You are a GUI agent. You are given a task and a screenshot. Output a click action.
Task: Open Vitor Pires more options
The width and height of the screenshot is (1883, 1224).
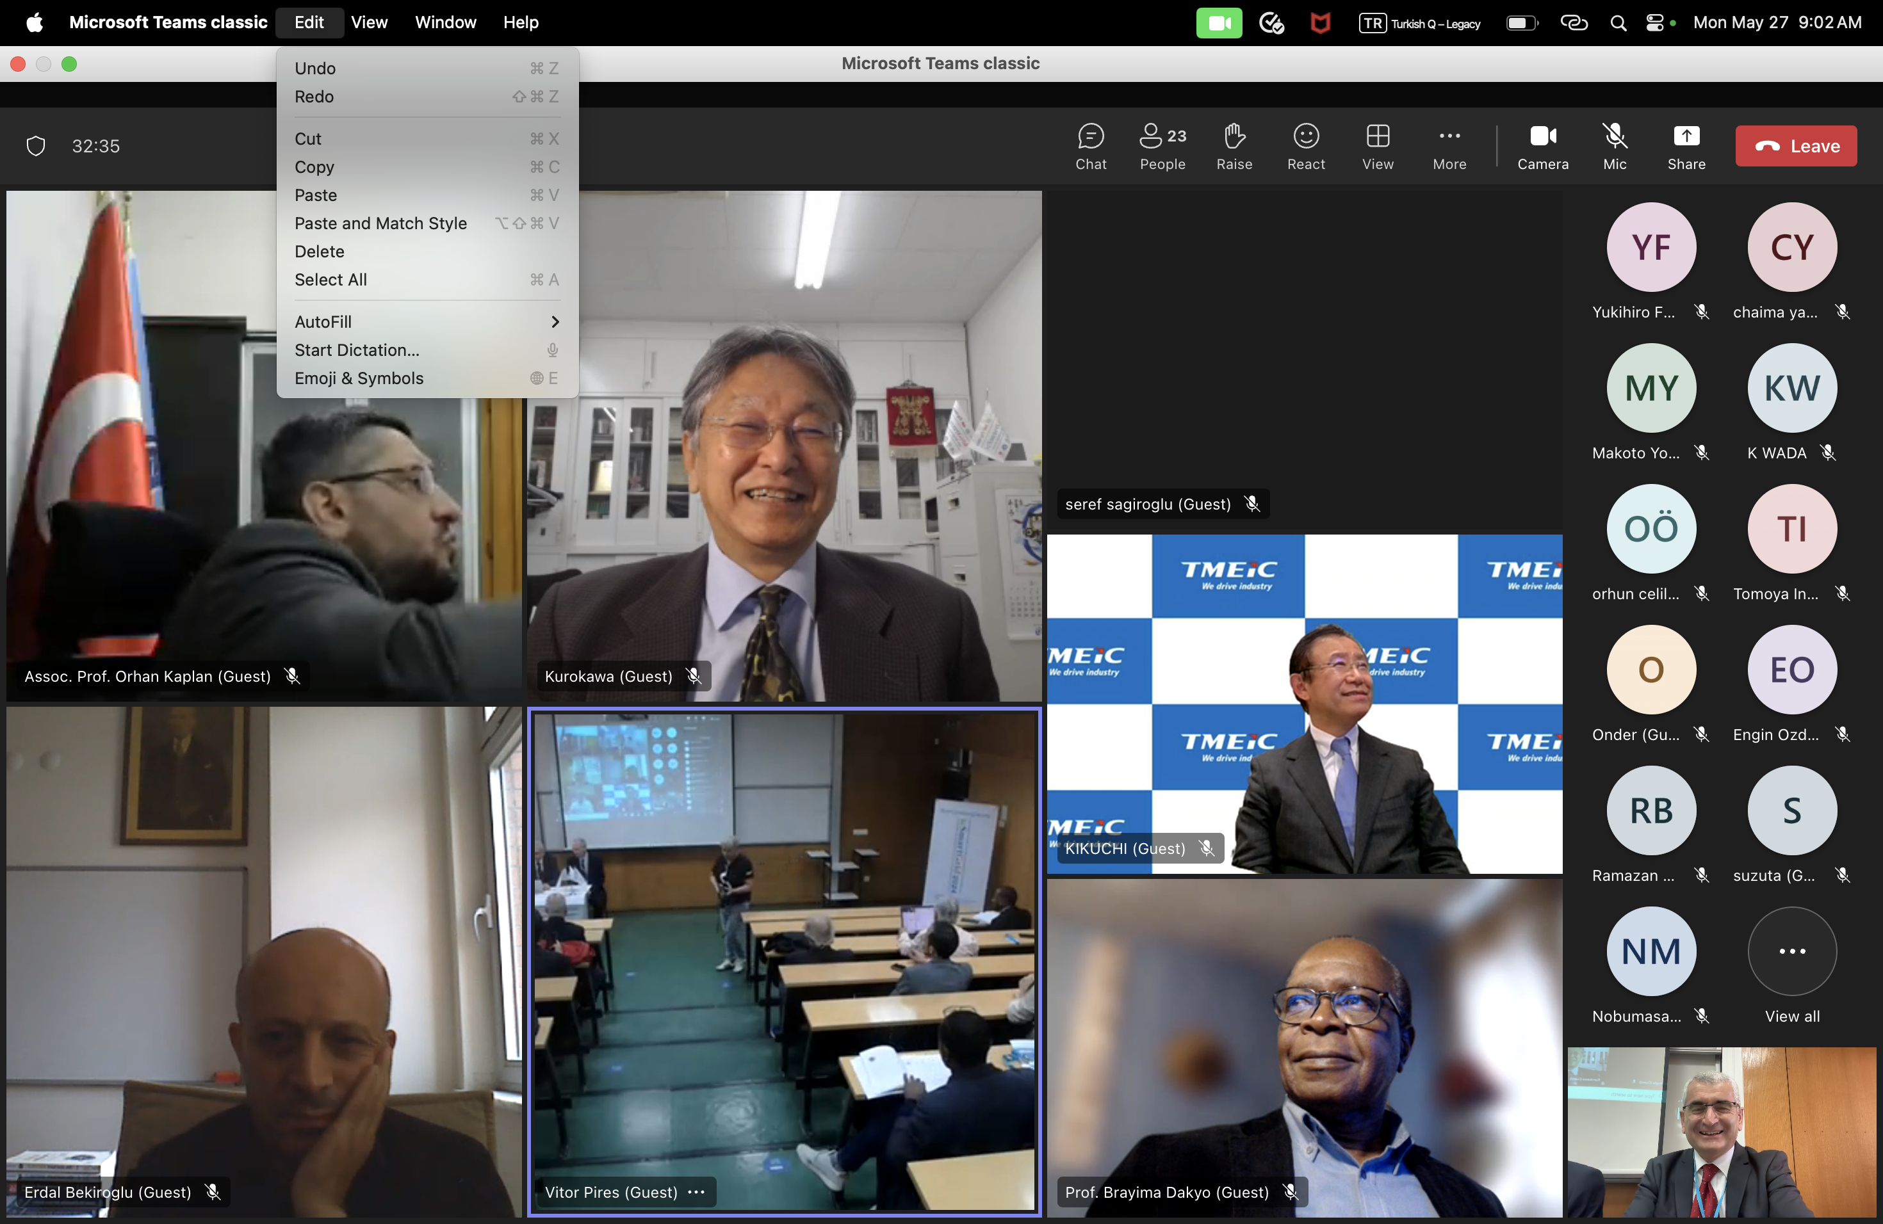[x=696, y=1191]
